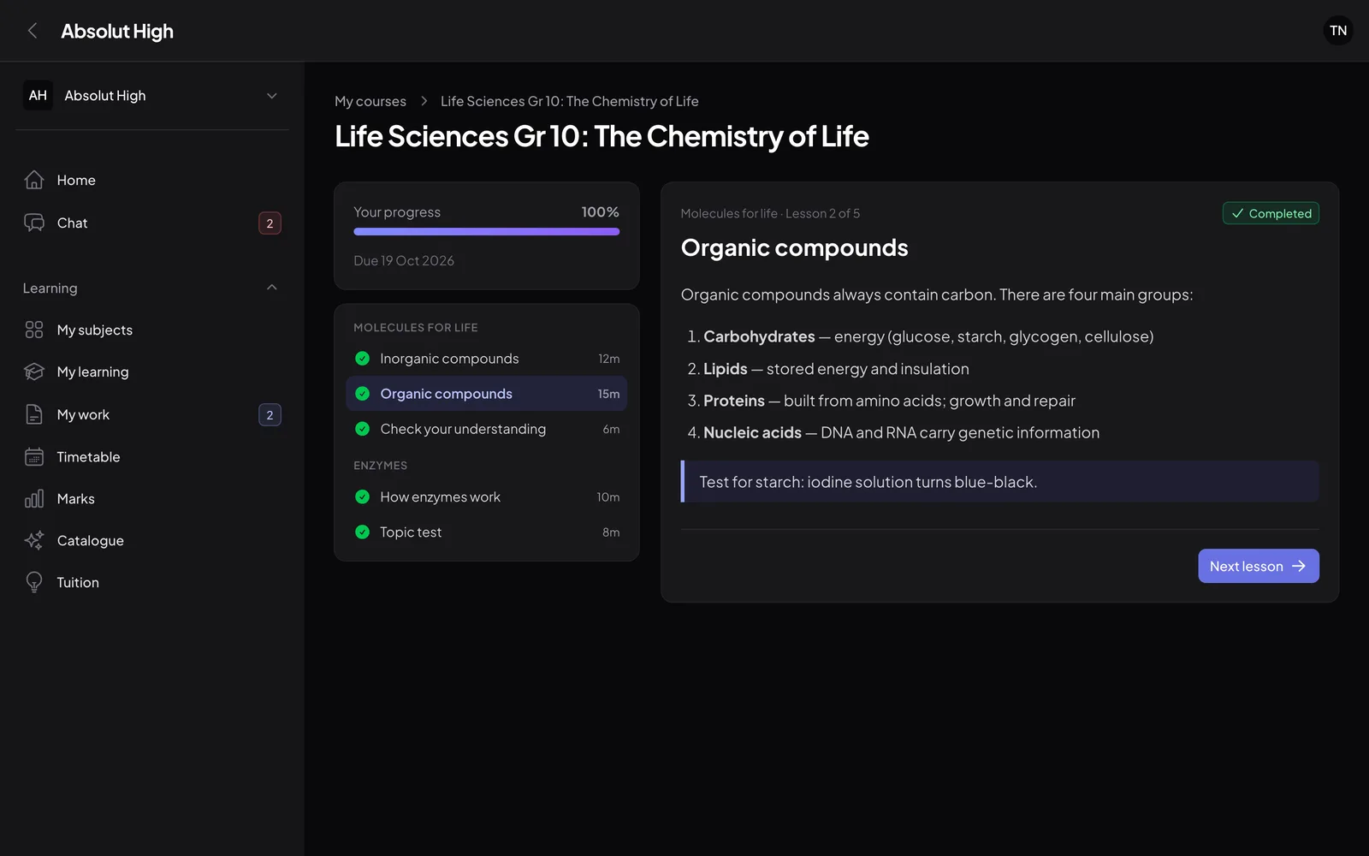Click the 100% progress value
Screen dimensions: 1369x856
(600, 212)
